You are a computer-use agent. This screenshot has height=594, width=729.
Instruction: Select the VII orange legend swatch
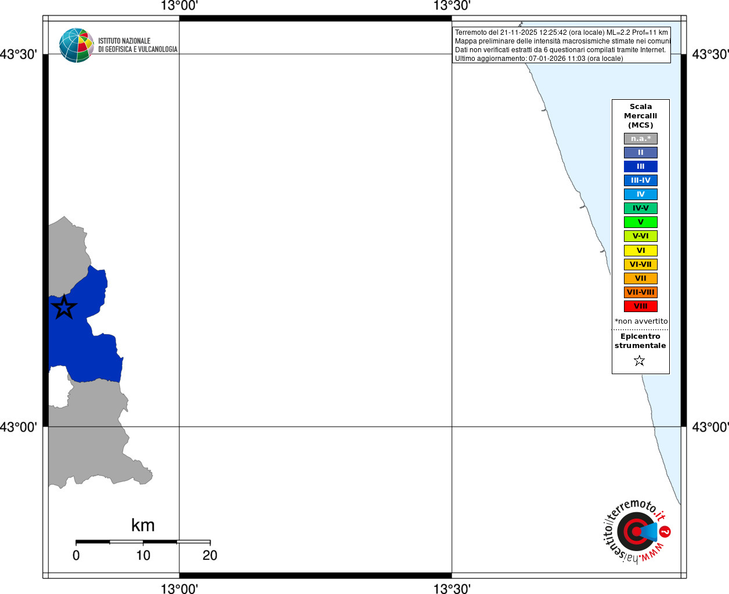tap(641, 278)
